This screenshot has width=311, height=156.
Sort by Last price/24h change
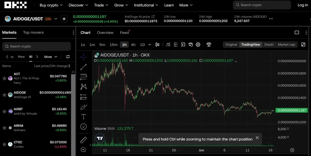click(x=52, y=66)
